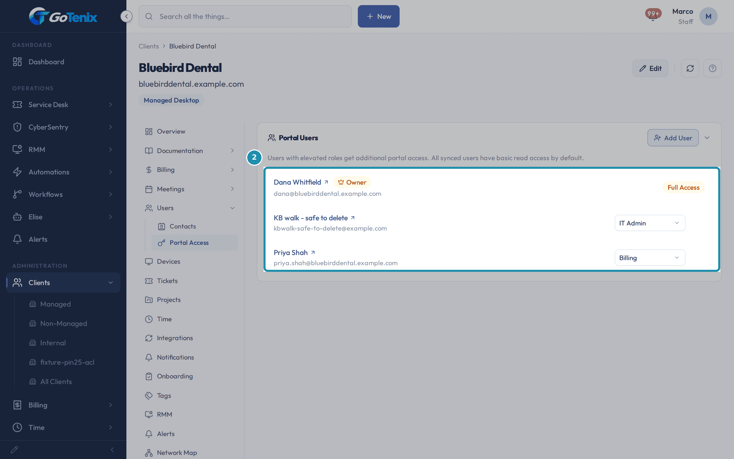
Task: Expand the Documentation submenu chevron
Action: pos(232,150)
